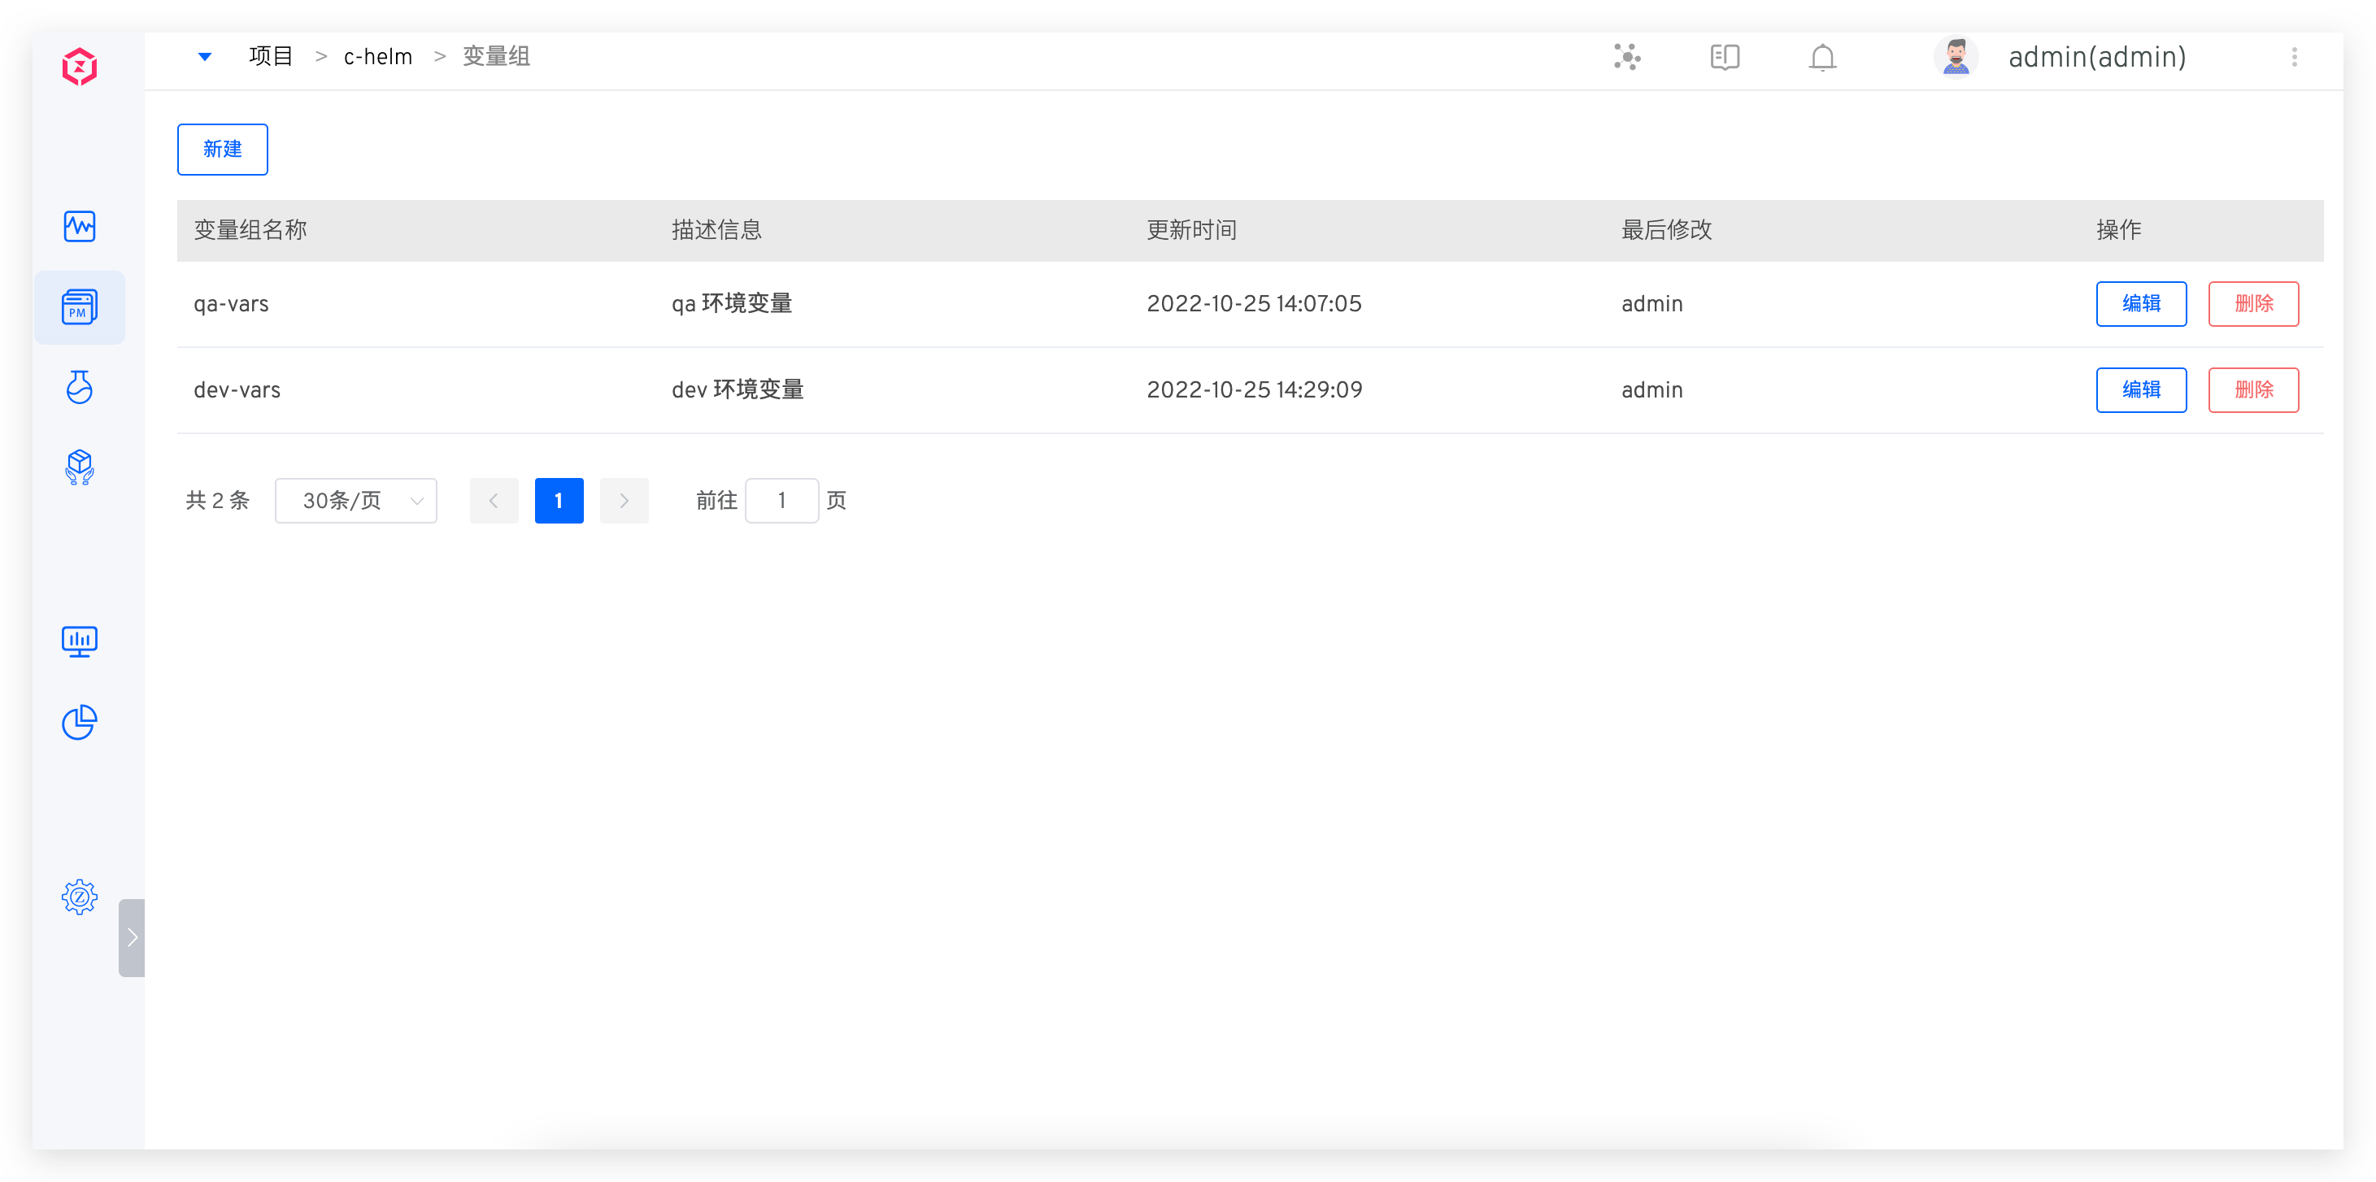Viewport: 2376px width, 1182px height.
Task: Open the statistics monitor icon in sidebar
Action: (80, 641)
